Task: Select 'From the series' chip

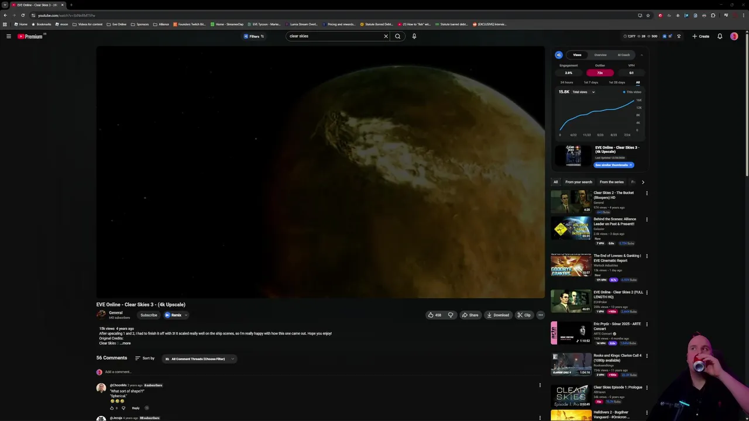Action: click(611, 182)
